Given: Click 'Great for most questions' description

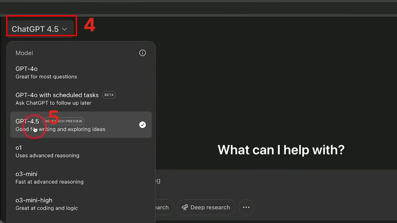Looking at the screenshot, I should click(46, 77).
